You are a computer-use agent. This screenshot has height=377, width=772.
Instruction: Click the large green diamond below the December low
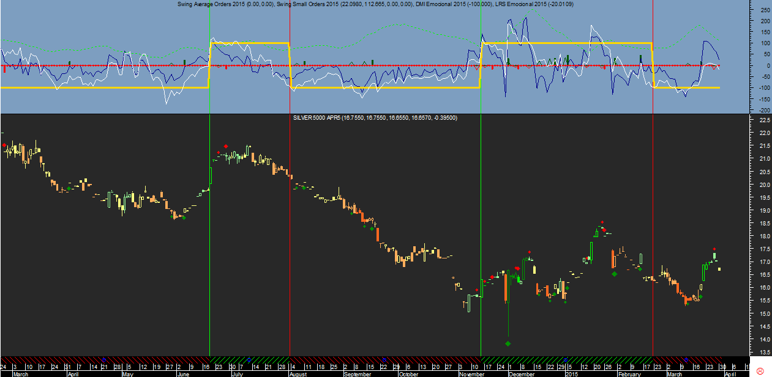click(x=508, y=343)
